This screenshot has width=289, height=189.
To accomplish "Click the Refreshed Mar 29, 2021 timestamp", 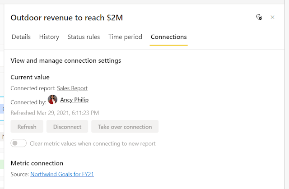I will [55, 113].
